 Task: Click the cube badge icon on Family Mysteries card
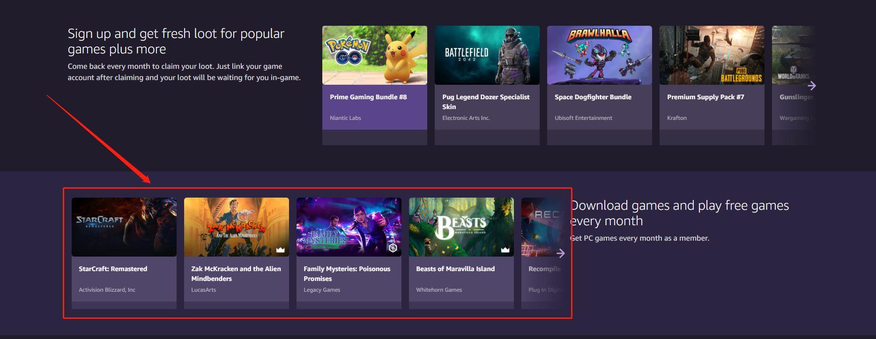(x=393, y=248)
